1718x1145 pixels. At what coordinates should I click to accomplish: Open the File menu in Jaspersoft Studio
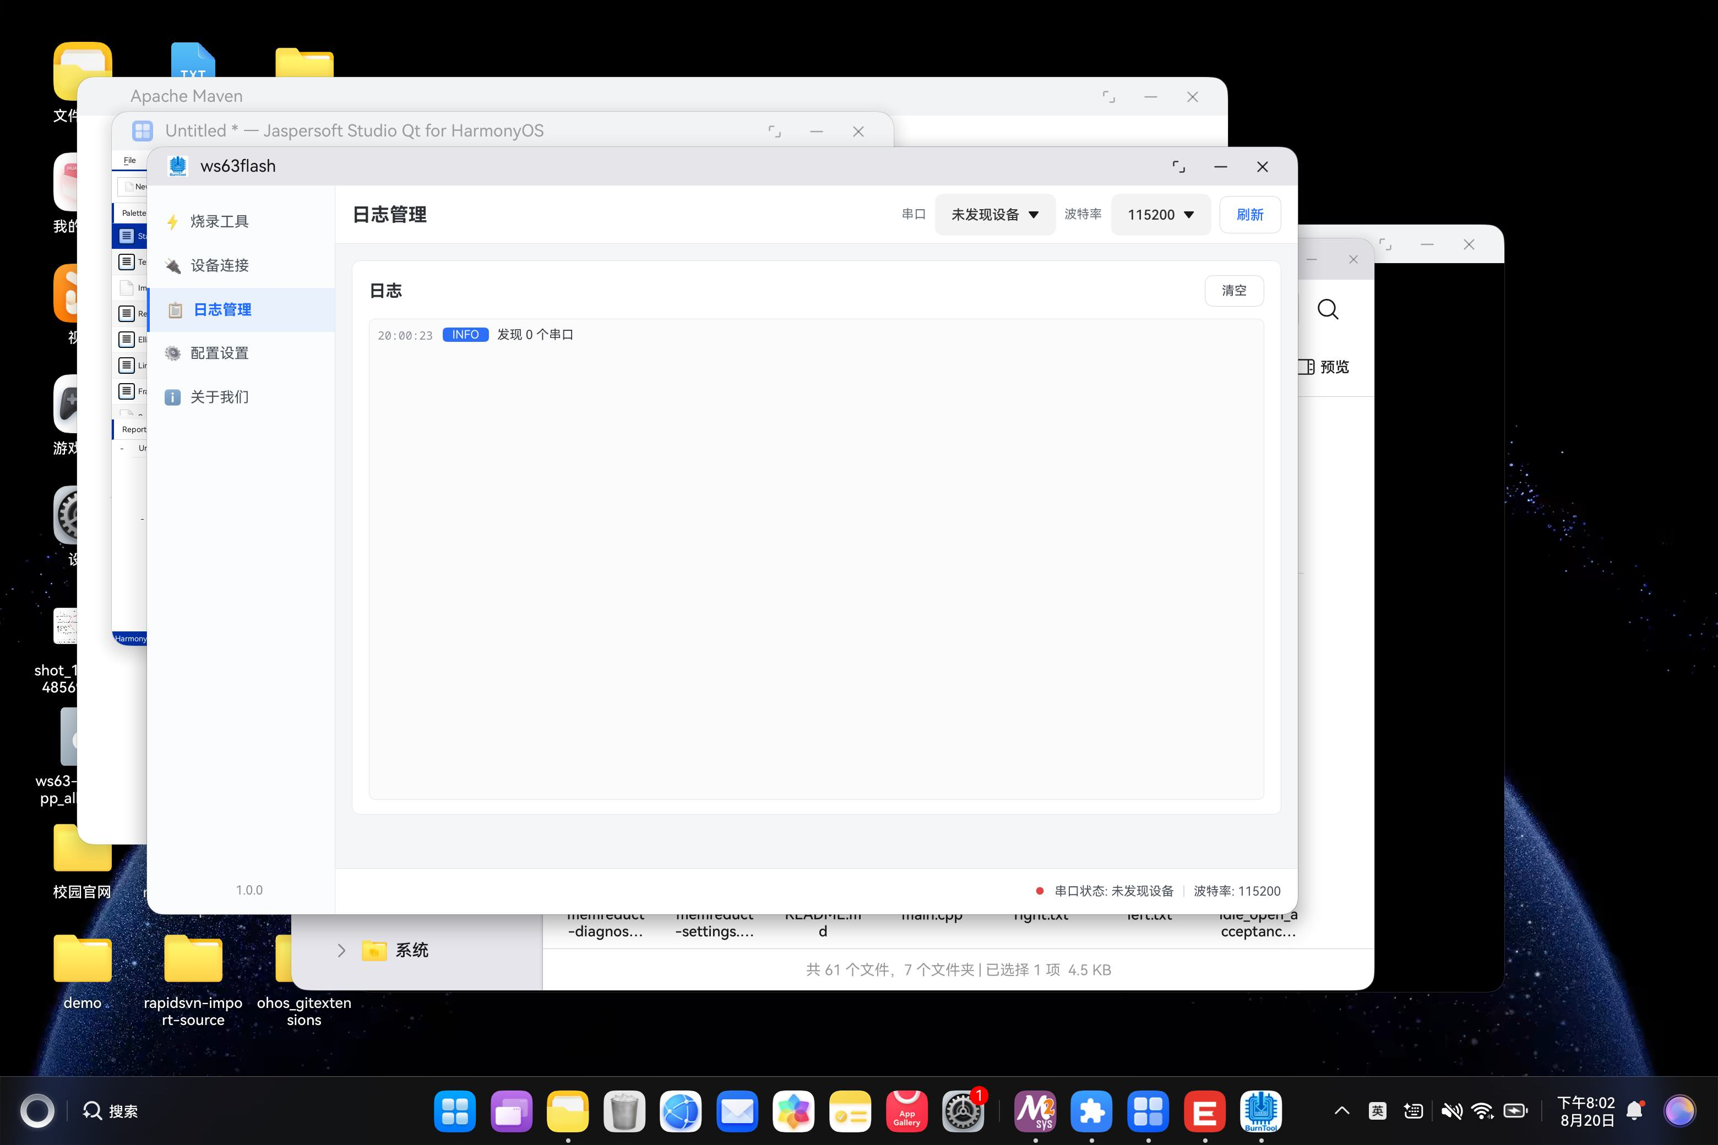click(x=129, y=160)
